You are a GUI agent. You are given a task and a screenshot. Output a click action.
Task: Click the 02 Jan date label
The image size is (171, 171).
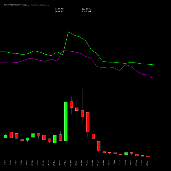click(76, 163)
